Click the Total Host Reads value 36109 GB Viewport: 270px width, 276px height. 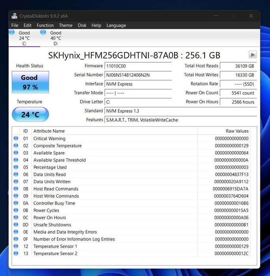[238, 66]
